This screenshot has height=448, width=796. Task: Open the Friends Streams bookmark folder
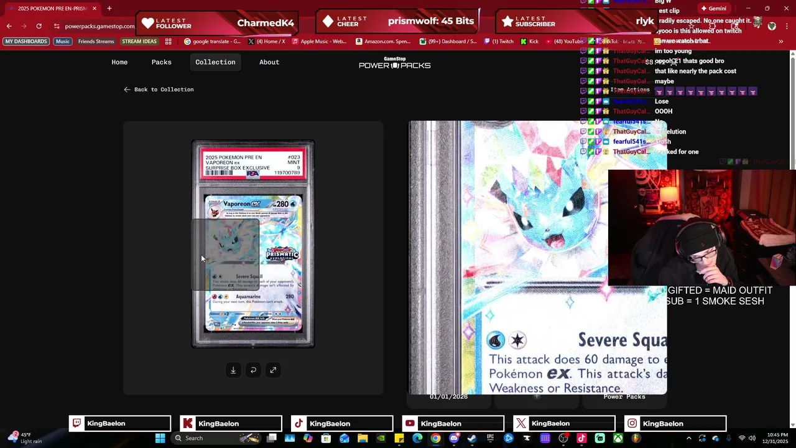coord(96,42)
